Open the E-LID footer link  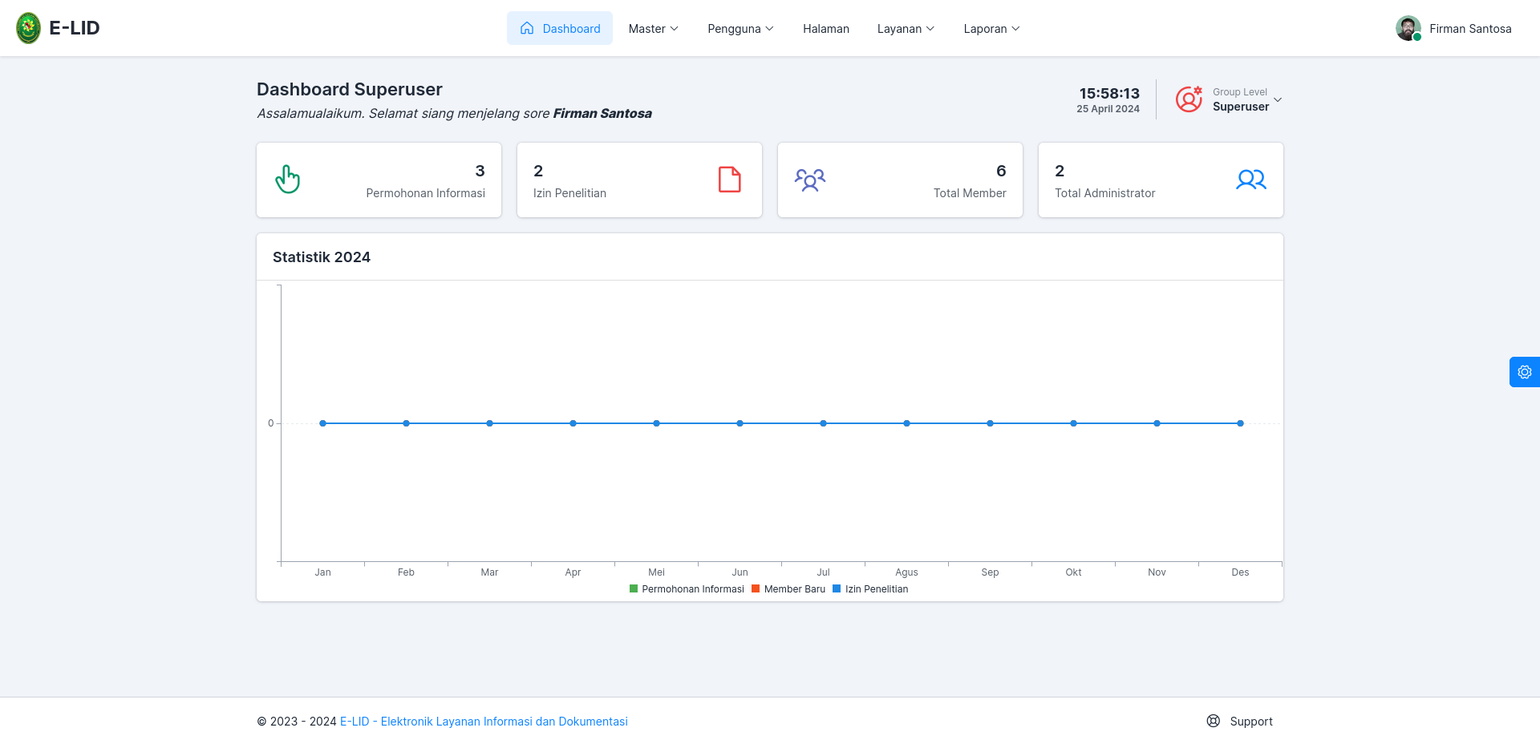point(484,722)
